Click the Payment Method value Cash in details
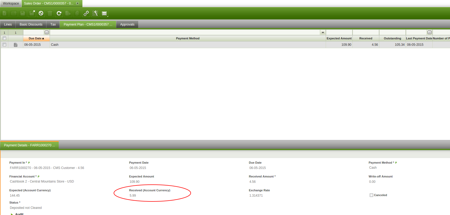 (x=373, y=168)
